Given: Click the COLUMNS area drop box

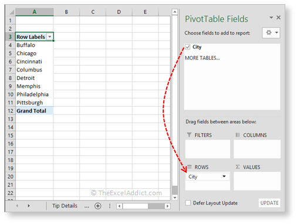Looking at the screenshot, I should click(257, 149).
